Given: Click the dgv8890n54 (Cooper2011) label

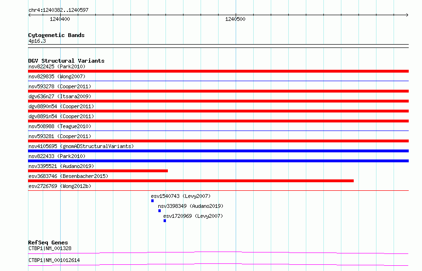Looking at the screenshot, I should 61,106.
